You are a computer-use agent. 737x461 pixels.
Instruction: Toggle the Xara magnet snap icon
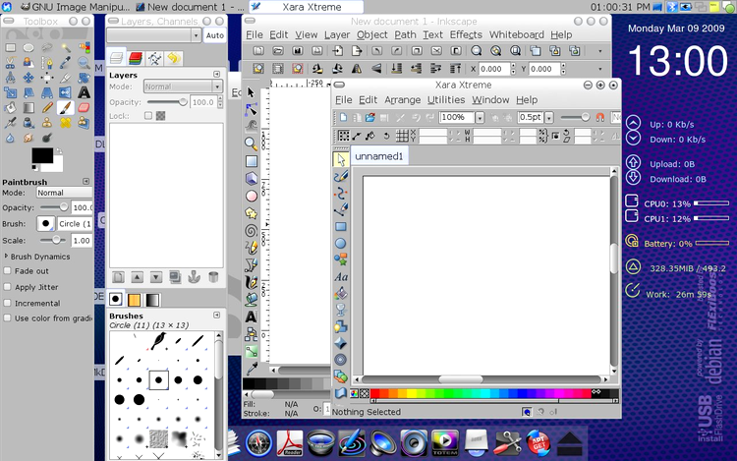(x=600, y=117)
